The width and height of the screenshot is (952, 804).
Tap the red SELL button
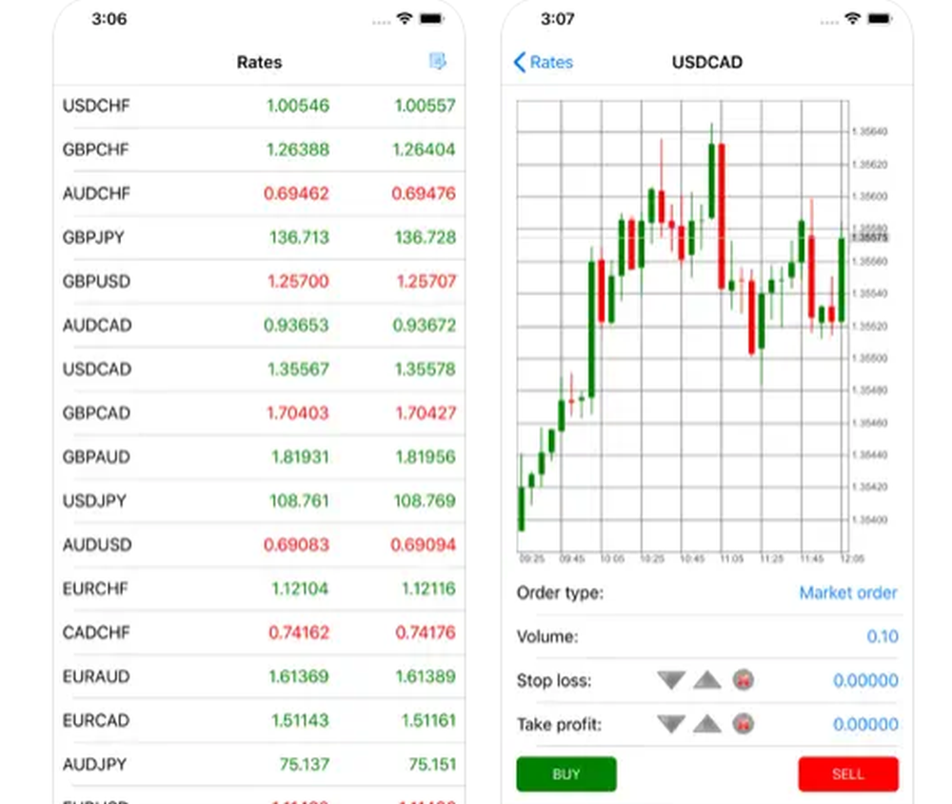pos(848,774)
